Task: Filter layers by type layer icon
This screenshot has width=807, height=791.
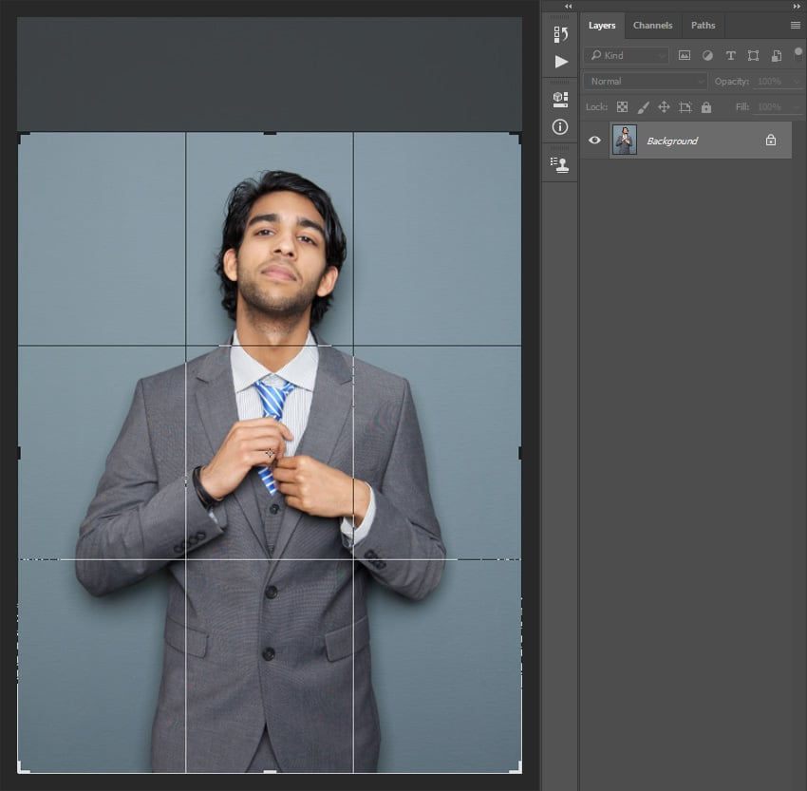Action: point(730,56)
